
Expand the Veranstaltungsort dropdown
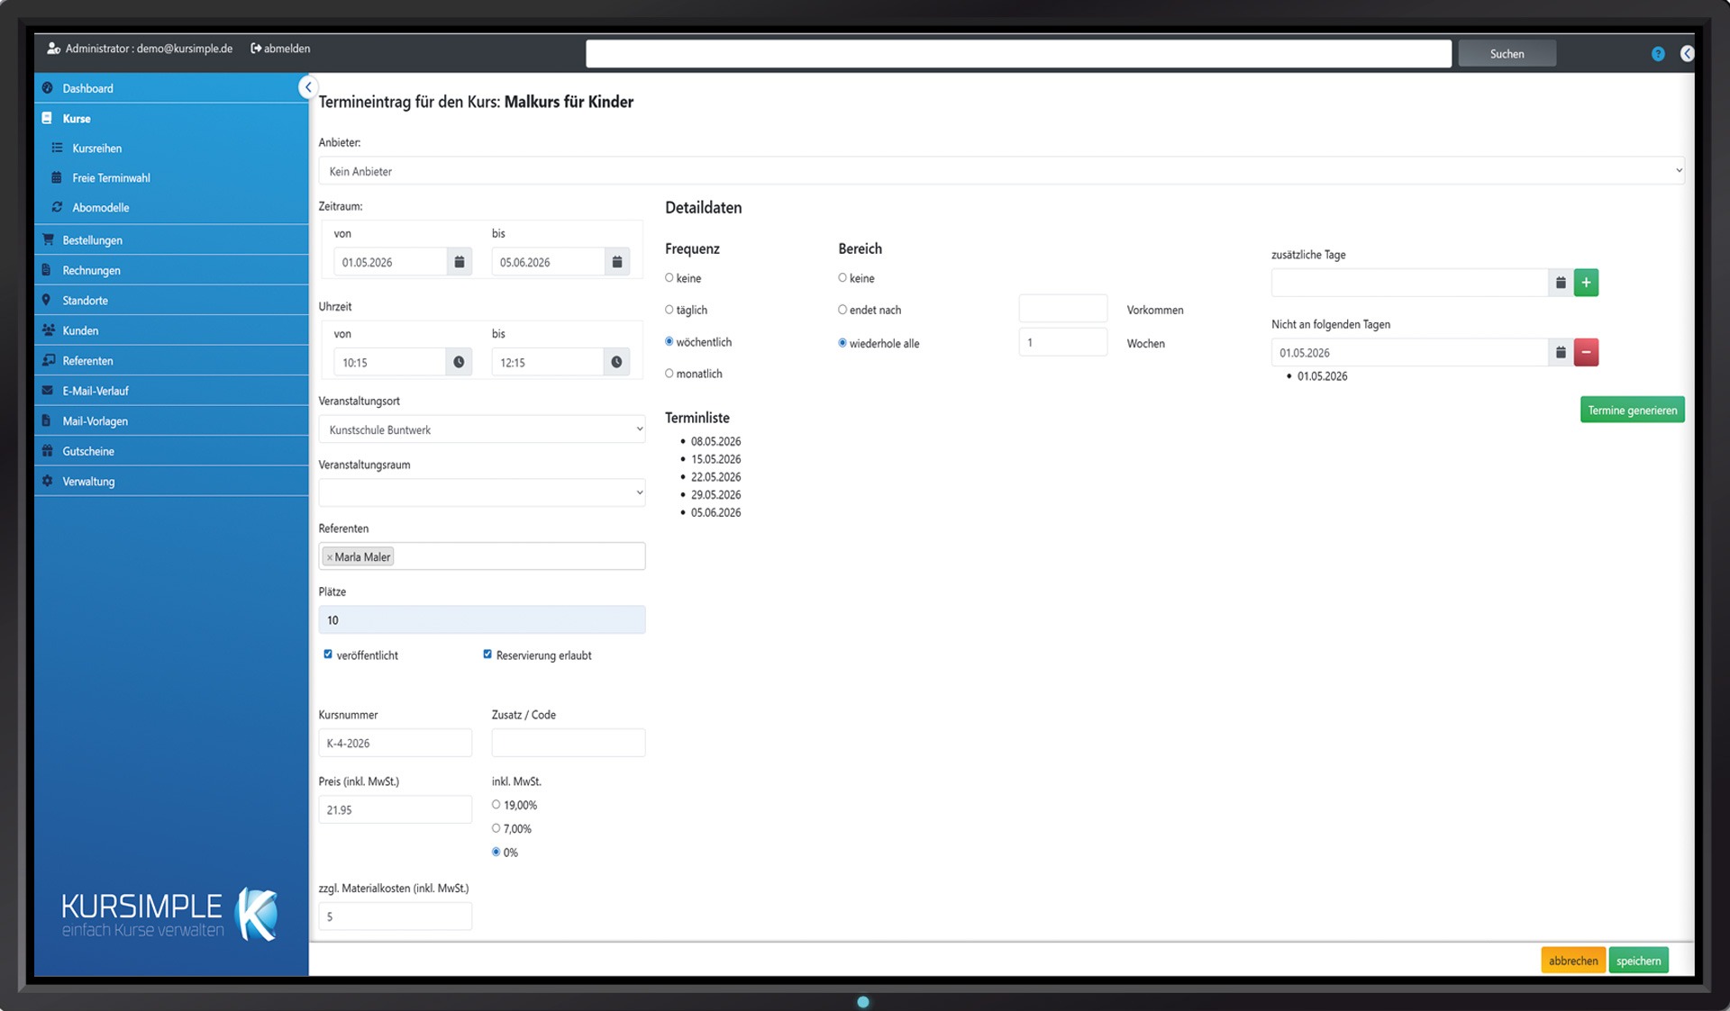click(481, 429)
